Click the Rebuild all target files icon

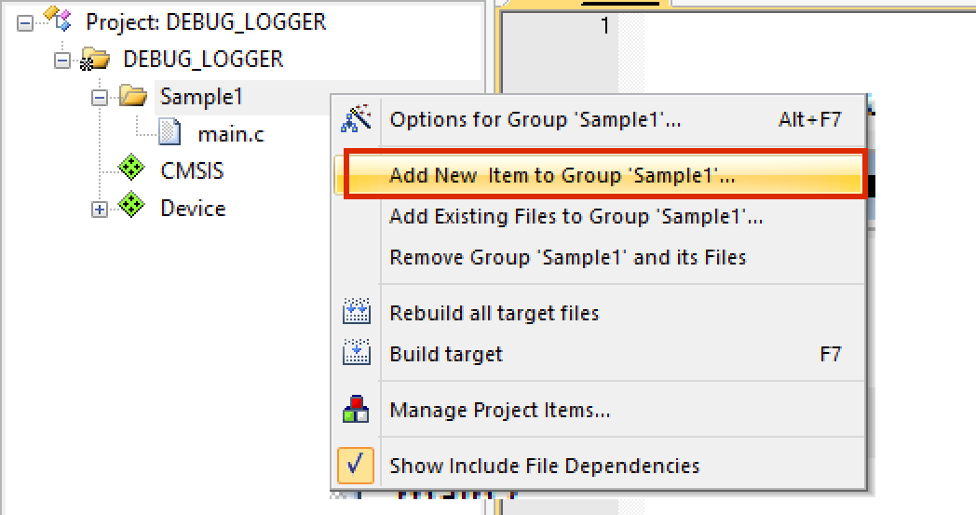point(357,313)
